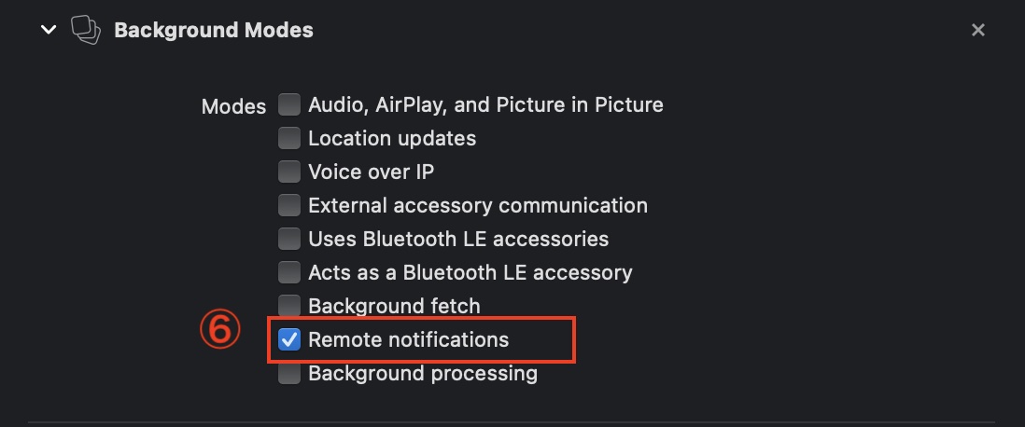This screenshot has height=427, width=1025.
Task: Turn on the External accessory communication checkbox
Action: 289,205
